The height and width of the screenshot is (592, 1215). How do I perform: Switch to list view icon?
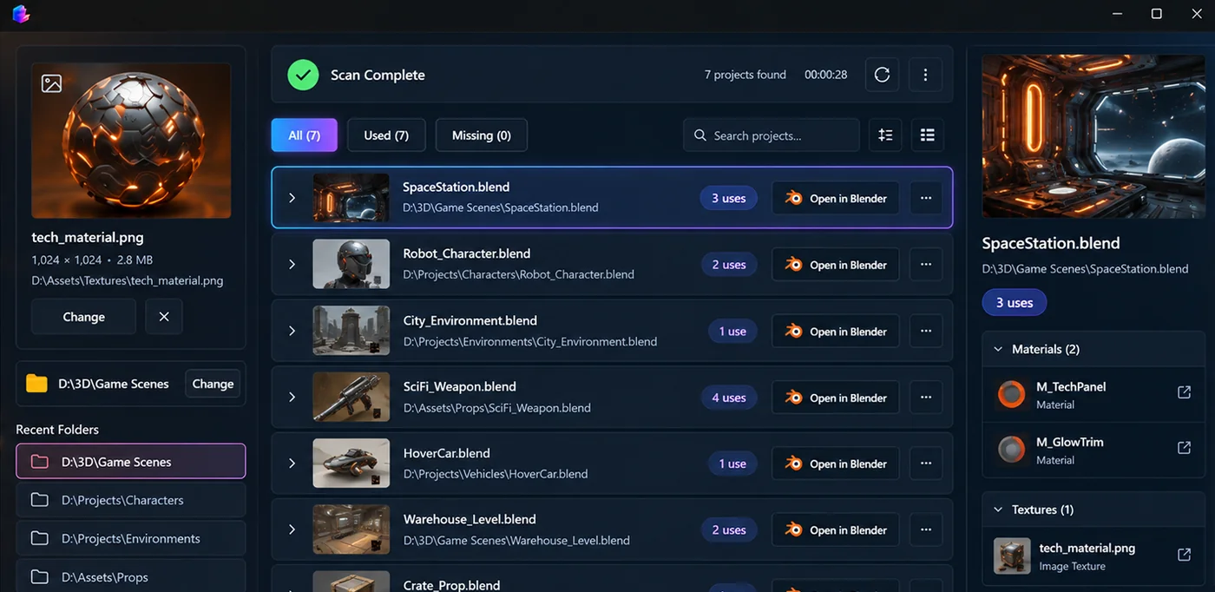[x=928, y=135]
